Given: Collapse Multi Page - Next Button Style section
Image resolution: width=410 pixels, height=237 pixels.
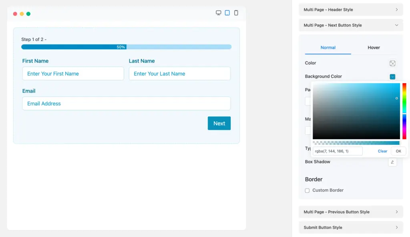Looking at the screenshot, I should [x=351, y=25].
